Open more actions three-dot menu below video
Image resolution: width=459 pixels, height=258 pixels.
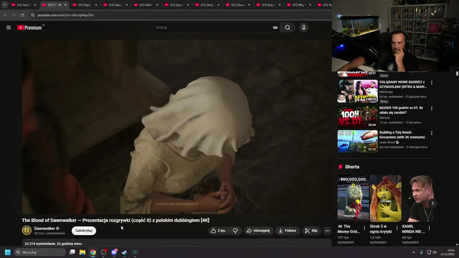pos(327,231)
